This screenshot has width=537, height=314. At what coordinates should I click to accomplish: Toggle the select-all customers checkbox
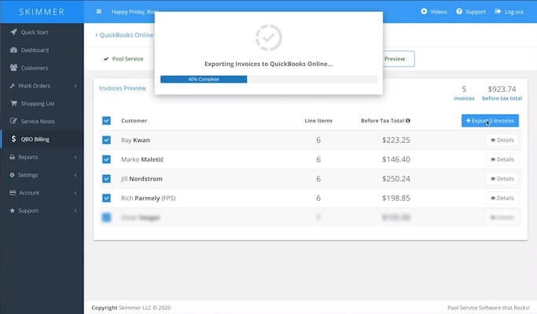tap(106, 120)
